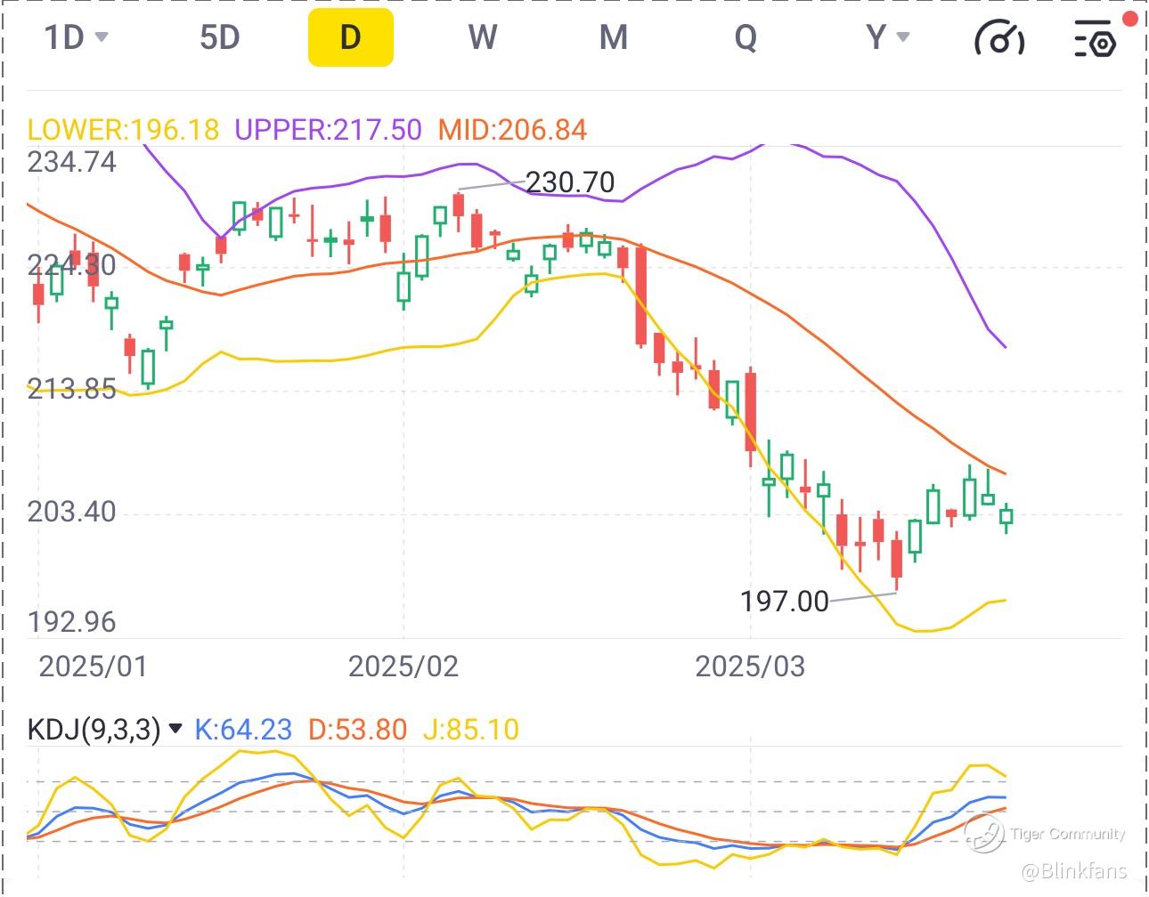The height and width of the screenshot is (897, 1149).
Task: Click the UPPER:217.50 band label
Action: 328,130
